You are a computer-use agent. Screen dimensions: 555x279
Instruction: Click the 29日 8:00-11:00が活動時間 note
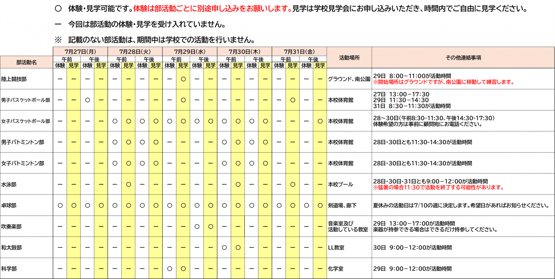412,76
